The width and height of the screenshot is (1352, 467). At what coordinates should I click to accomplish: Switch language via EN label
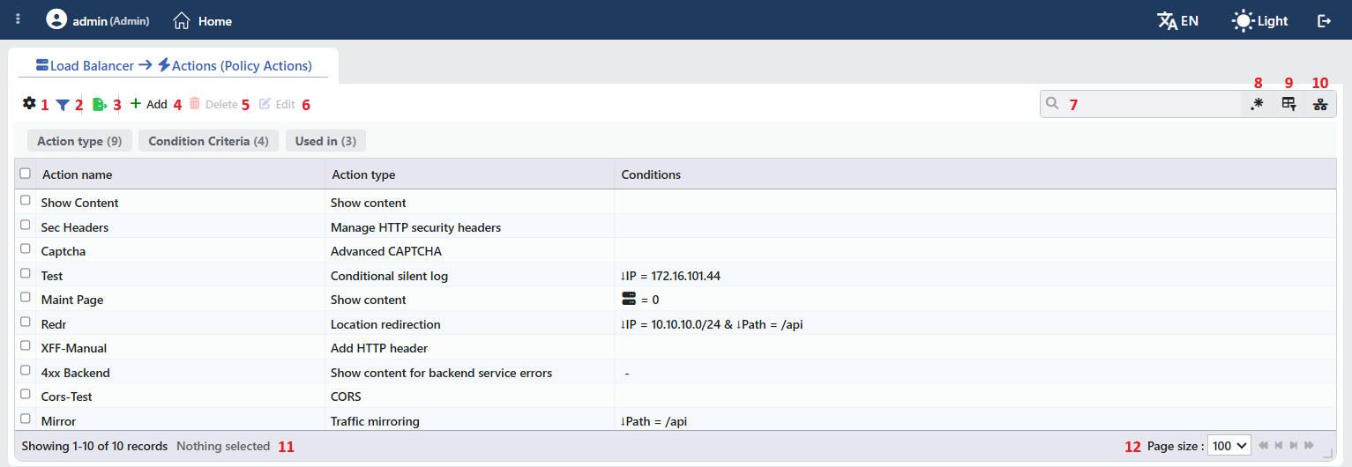(x=1190, y=21)
